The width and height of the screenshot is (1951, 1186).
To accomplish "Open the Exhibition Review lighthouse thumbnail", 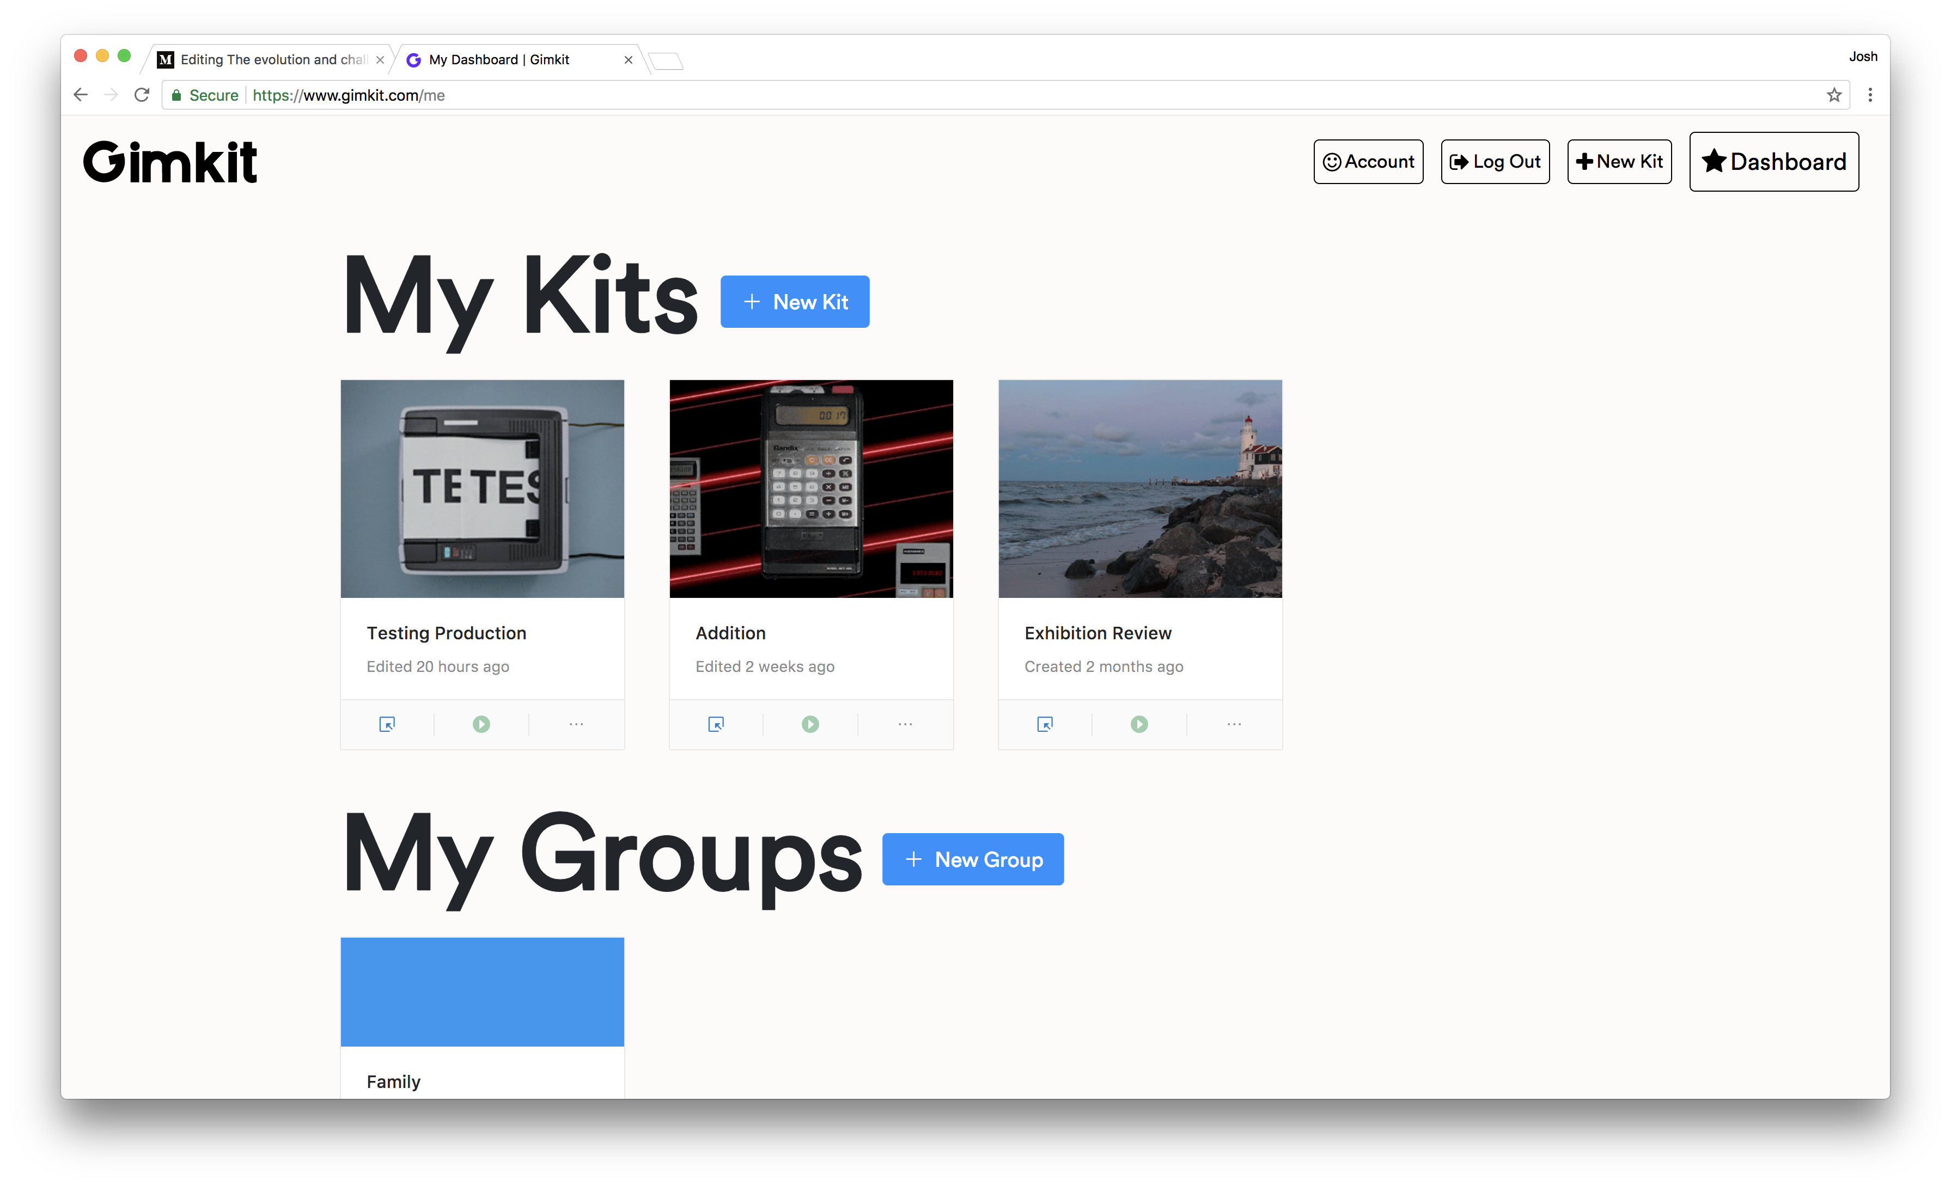I will coord(1139,488).
